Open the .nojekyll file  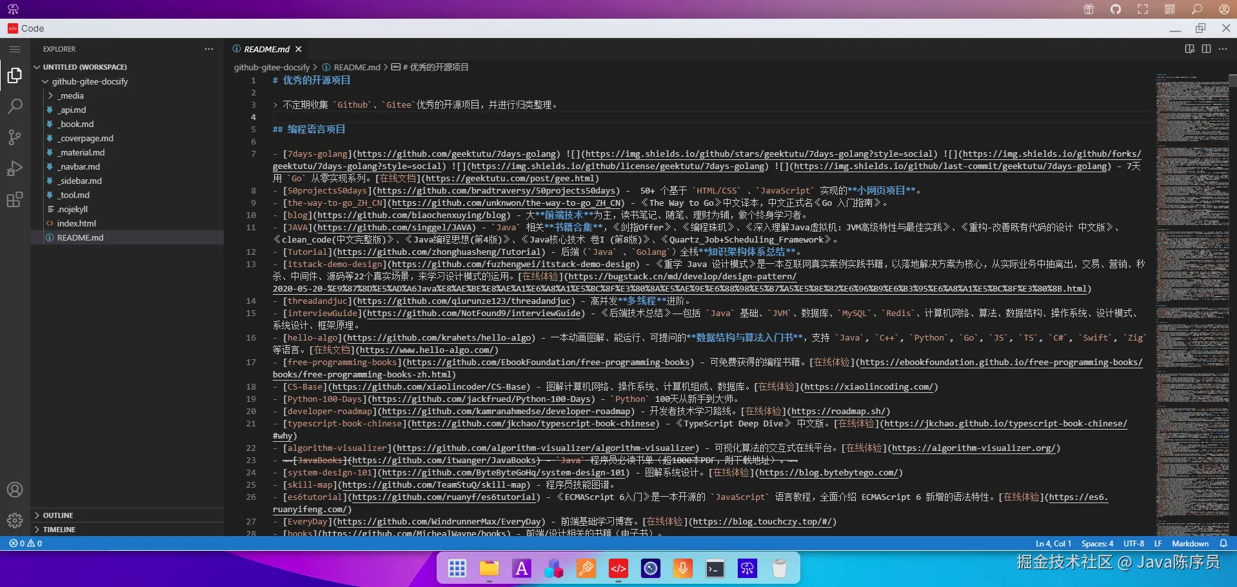pos(128,209)
